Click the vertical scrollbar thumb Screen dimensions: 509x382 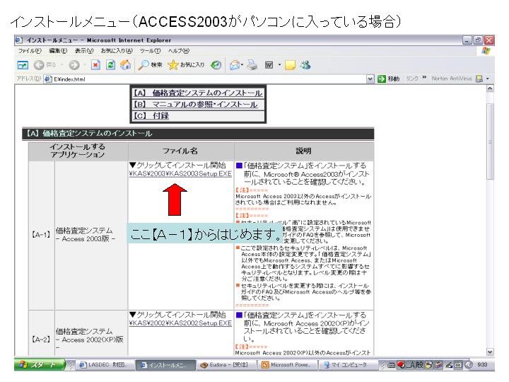(490, 141)
